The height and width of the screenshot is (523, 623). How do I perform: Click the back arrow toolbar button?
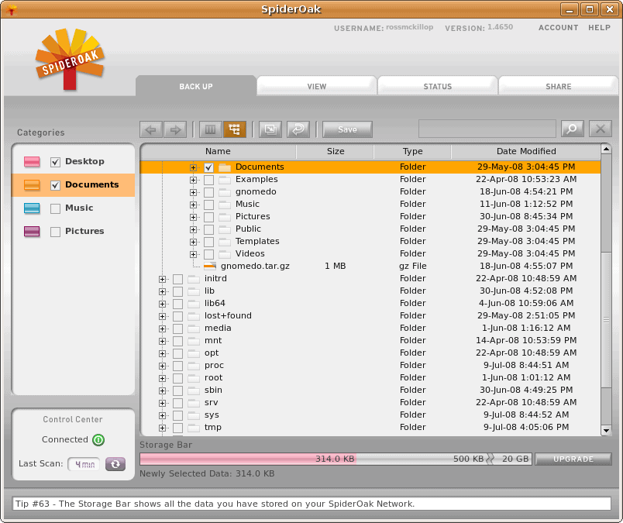tap(151, 129)
